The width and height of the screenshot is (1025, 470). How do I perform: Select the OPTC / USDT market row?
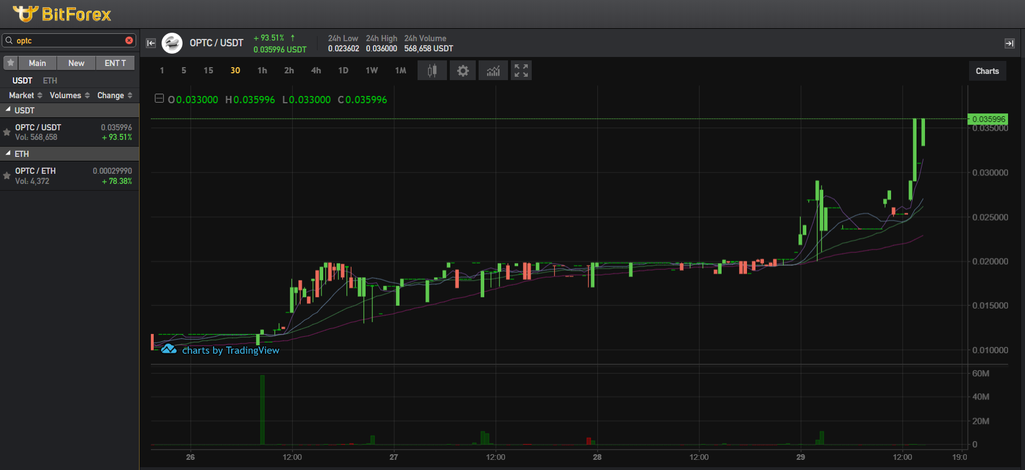click(x=70, y=132)
